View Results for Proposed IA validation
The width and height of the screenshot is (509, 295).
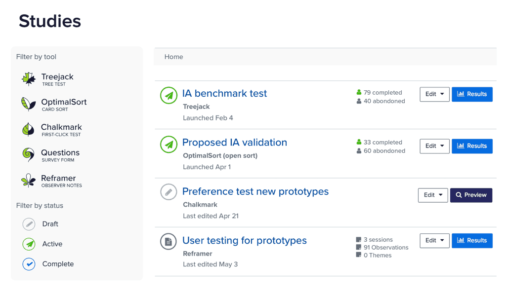pyautogui.click(x=472, y=146)
